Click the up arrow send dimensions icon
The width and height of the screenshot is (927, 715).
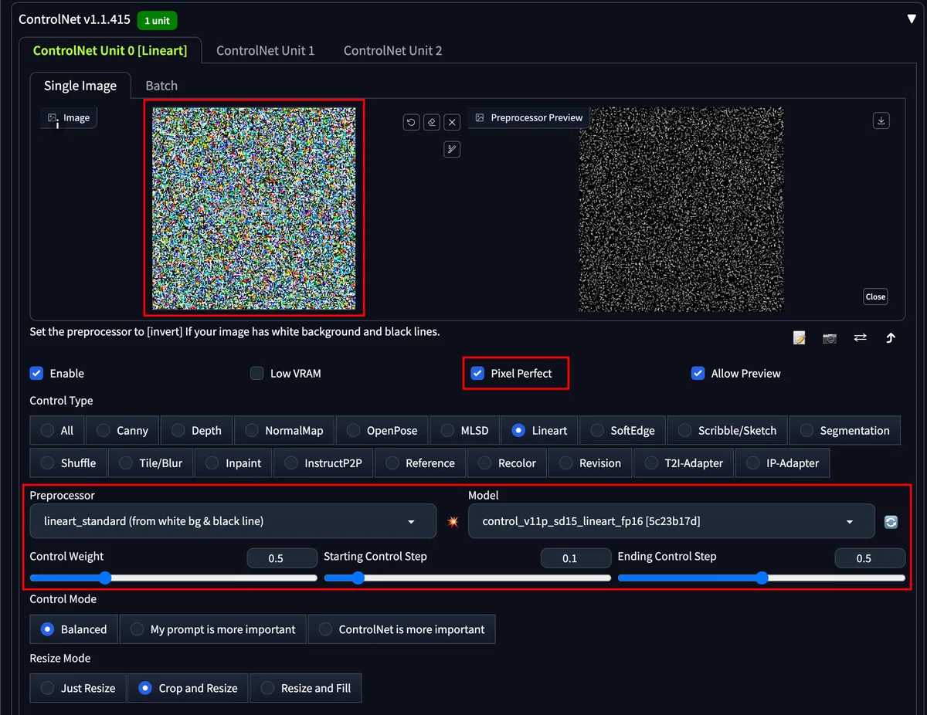(x=891, y=338)
